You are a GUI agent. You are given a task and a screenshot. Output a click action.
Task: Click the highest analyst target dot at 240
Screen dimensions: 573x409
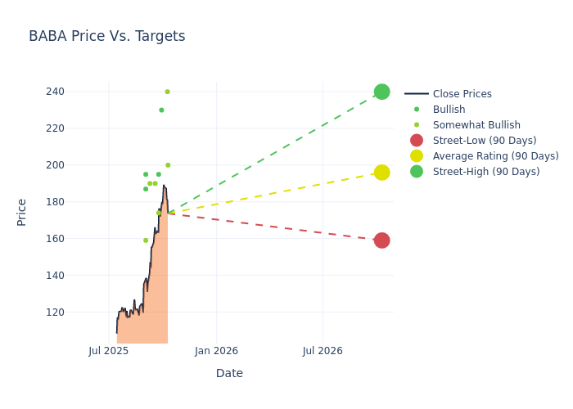[x=167, y=92]
